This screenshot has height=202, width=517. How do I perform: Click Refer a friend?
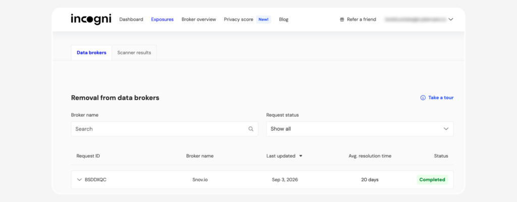point(361,20)
